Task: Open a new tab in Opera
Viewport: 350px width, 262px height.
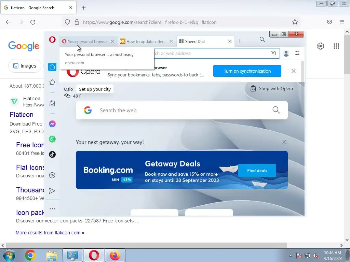Action: point(240,41)
